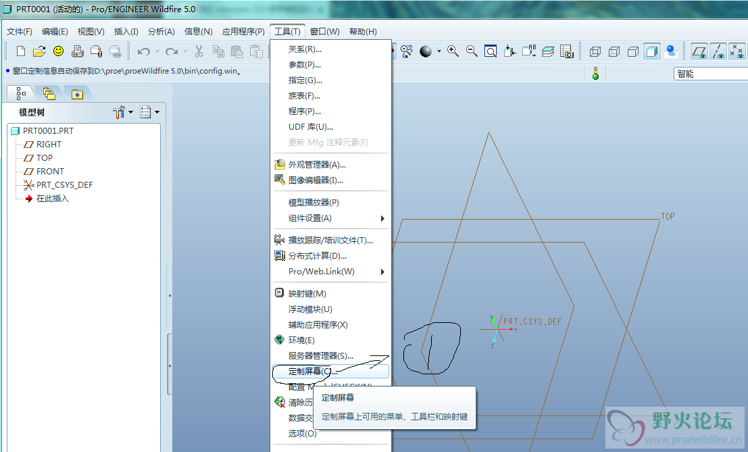
Task: Choose 定制屏幕(C) from the Tools menu
Action: (331, 371)
